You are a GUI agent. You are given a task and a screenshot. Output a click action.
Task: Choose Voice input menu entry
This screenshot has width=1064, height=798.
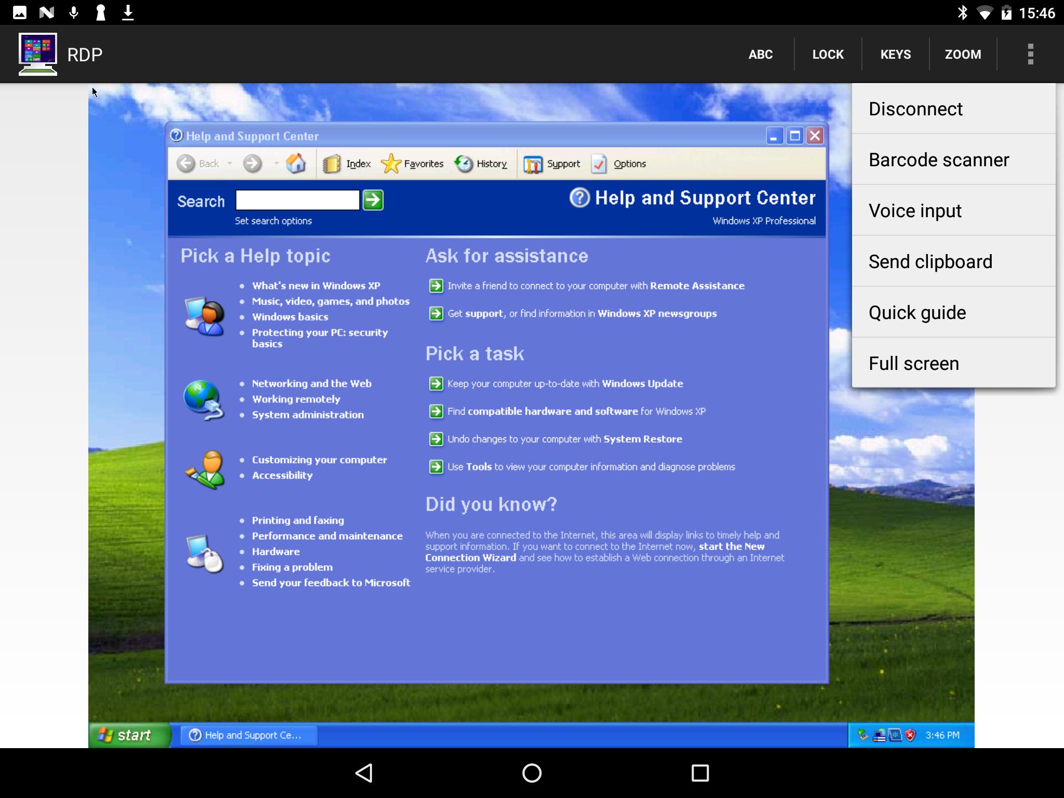(x=953, y=210)
